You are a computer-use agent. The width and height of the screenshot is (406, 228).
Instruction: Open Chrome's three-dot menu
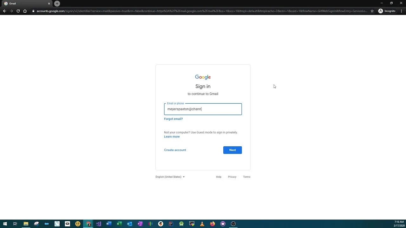pyautogui.click(x=401, y=11)
